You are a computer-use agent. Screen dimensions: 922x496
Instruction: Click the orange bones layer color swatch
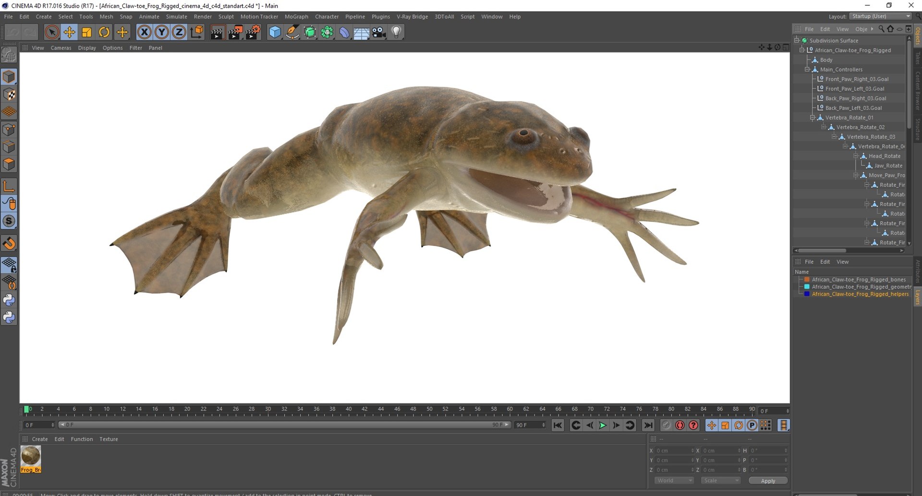point(807,279)
